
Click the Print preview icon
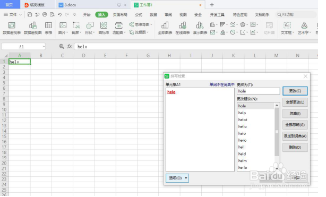tap(52, 14)
